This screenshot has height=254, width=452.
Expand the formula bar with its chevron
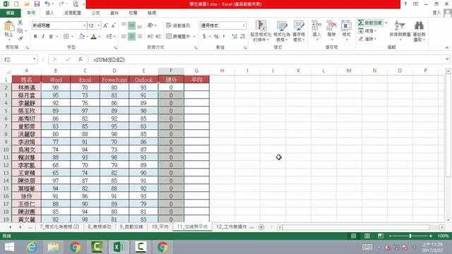click(x=447, y=59)
